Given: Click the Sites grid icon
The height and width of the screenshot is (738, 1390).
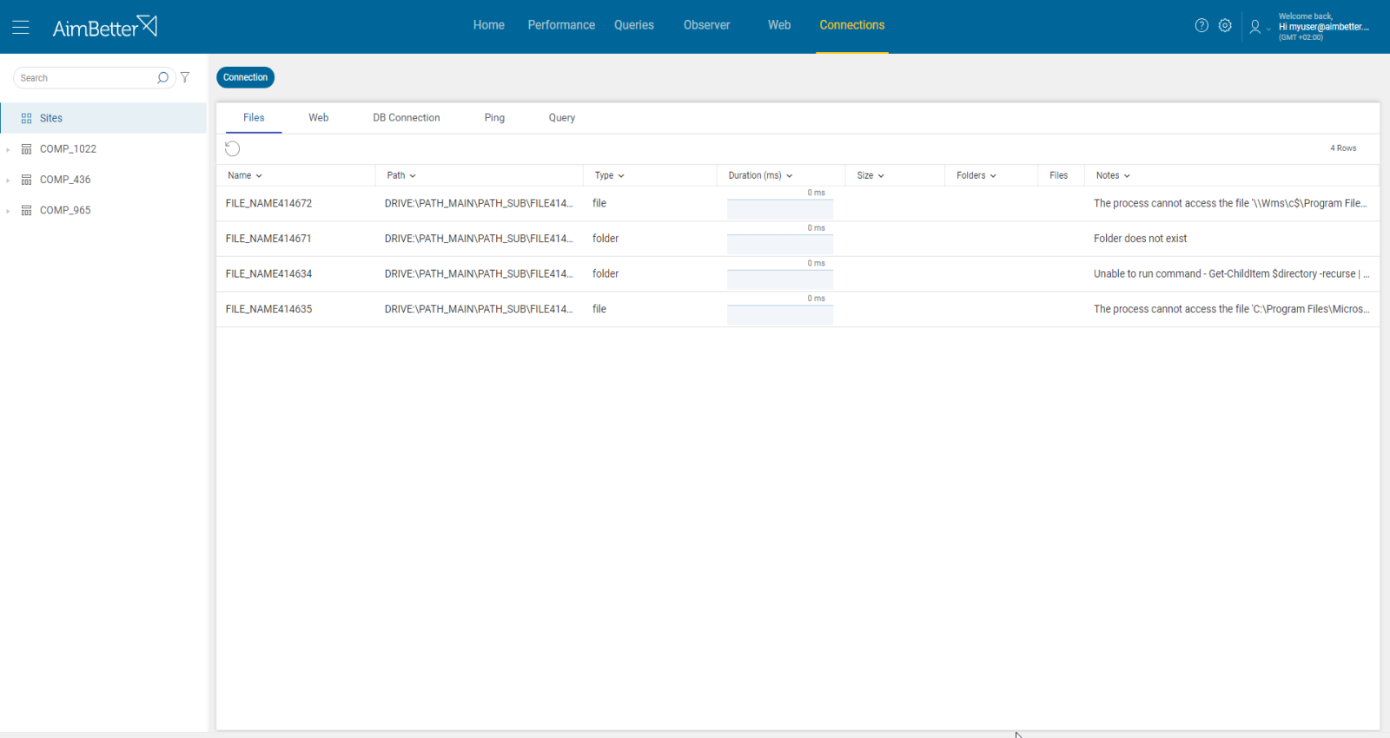Looking at the screenshot, I should tap(27, 118).
